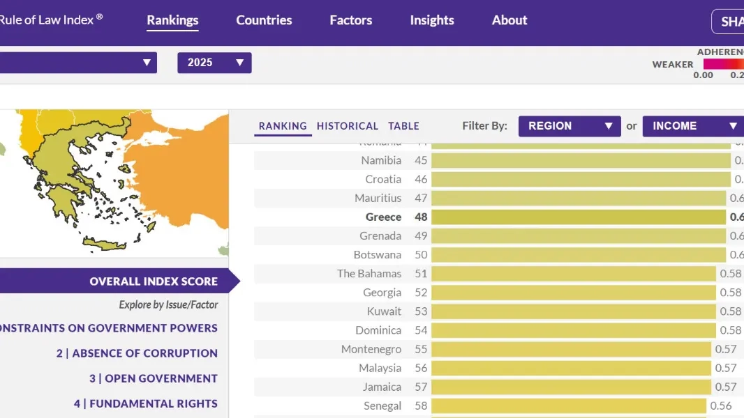Expand the INCOME filter dropdown
744x418 pixels.
click(x=692, y=126)
